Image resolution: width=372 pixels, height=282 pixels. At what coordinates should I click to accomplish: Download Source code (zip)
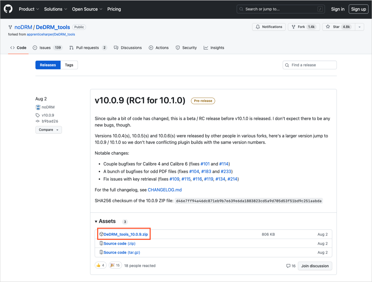[x=119, y=244]
